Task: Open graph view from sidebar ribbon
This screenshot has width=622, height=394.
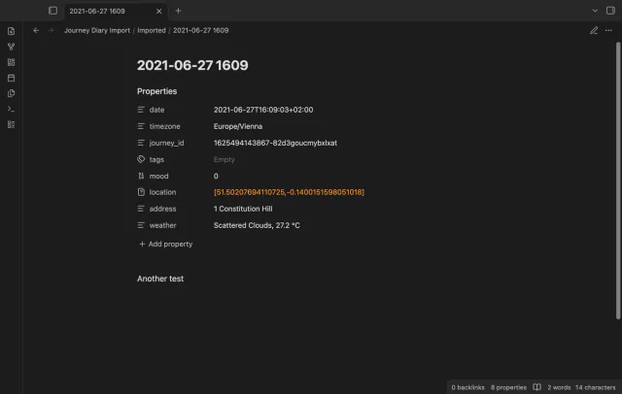Action: tap(11, 47)
